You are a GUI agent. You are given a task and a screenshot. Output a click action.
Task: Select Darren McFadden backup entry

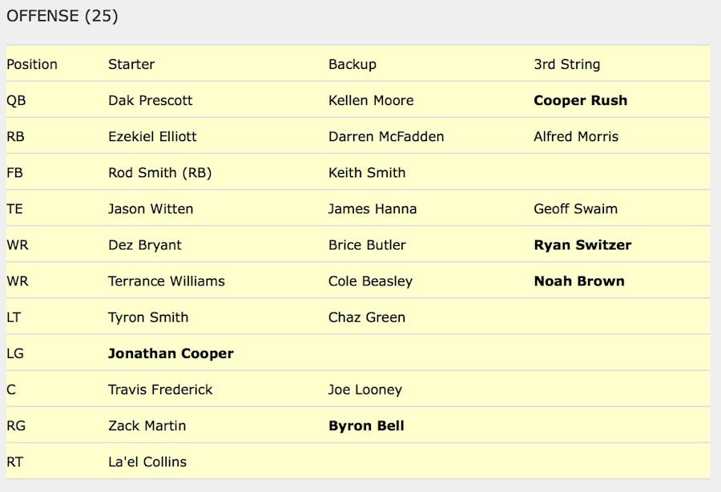pos(386,136)
